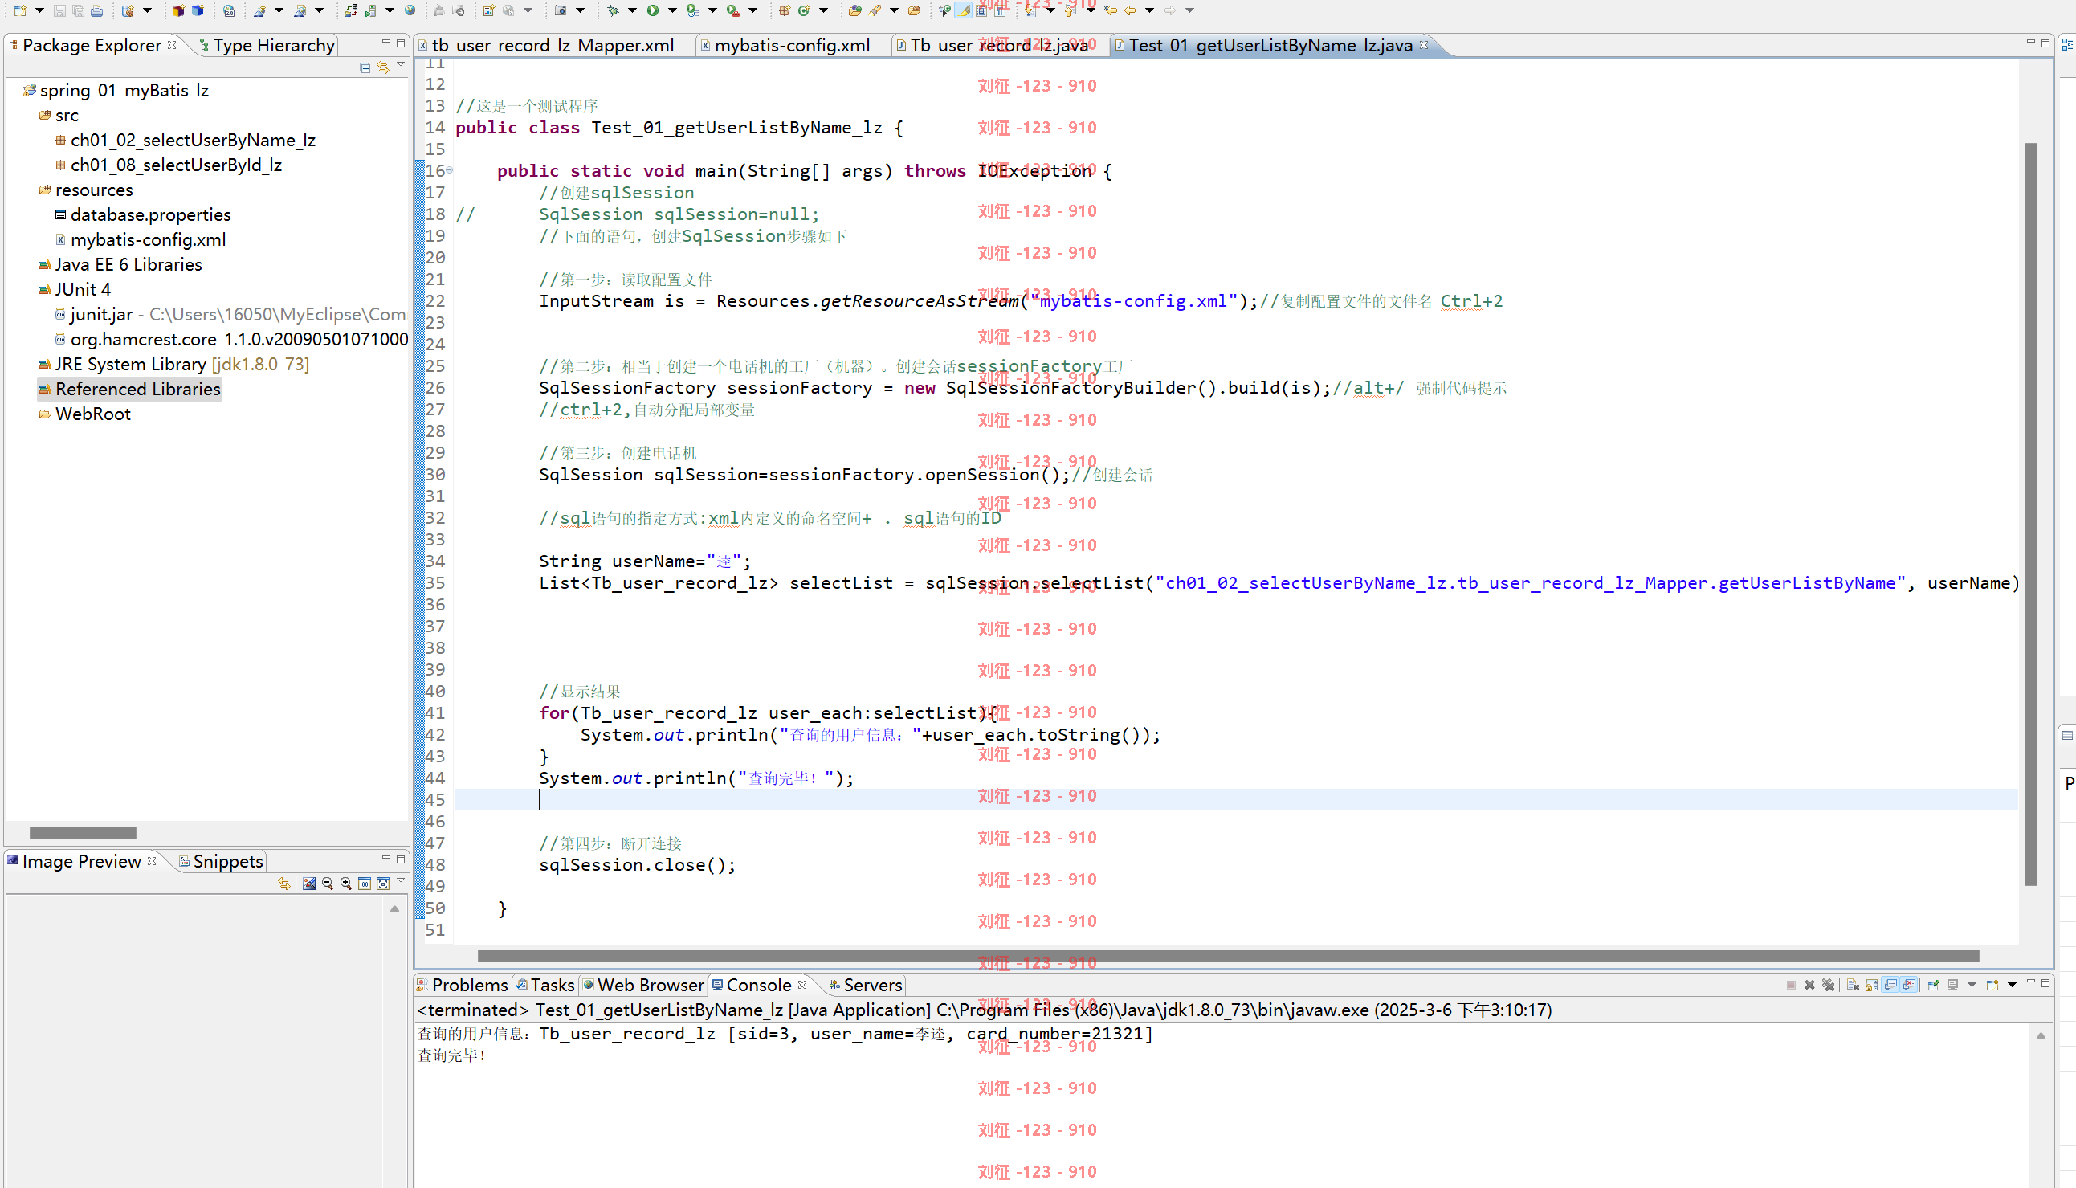Click Clear Console icon
Screen dimensions: 2076x1188
tap(1853, 985)
